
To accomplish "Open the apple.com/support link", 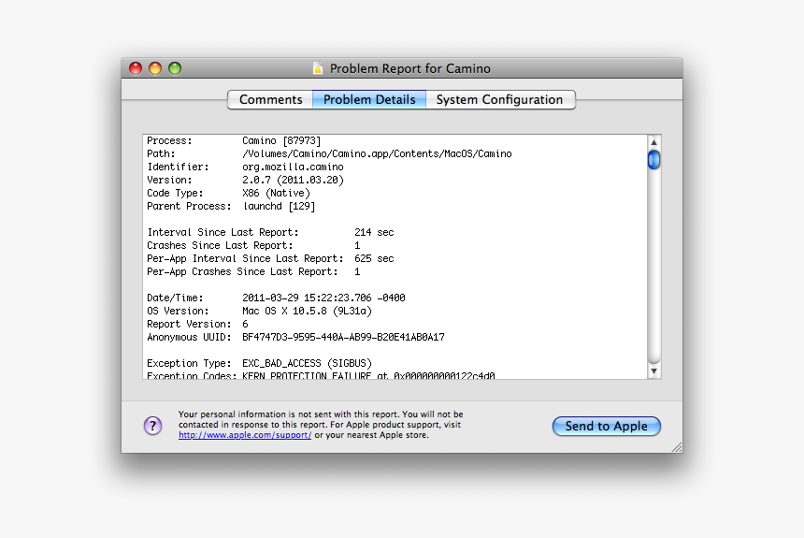I will pos(245,435).
